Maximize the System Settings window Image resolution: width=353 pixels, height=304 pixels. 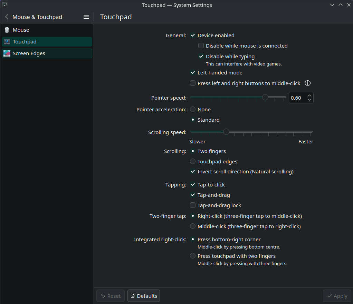click(341, 5)
